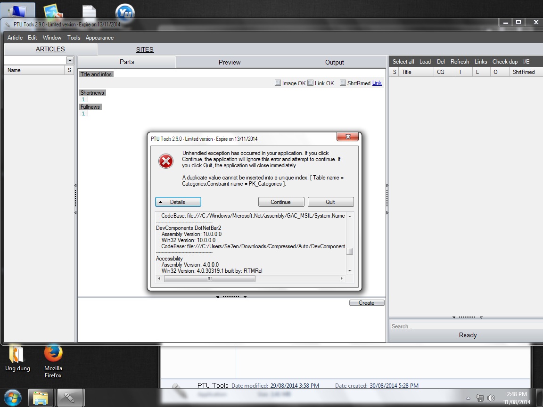
Task: Click left arrow of details horizontal scrollbar
Action: pyautogui.click(x=159, y=278)
